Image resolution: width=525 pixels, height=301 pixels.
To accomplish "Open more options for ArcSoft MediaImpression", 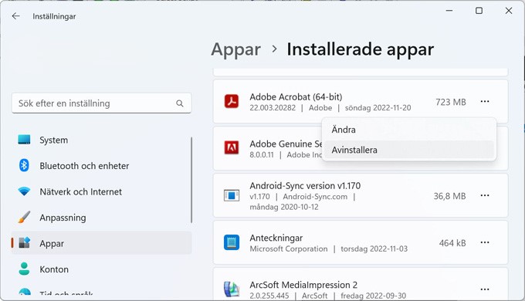I will [485, 289].
